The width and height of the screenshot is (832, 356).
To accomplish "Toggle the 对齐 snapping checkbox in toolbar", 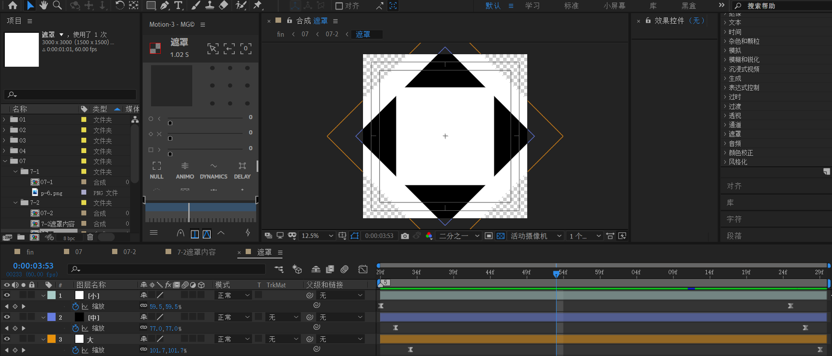I will tap(339, 6).
